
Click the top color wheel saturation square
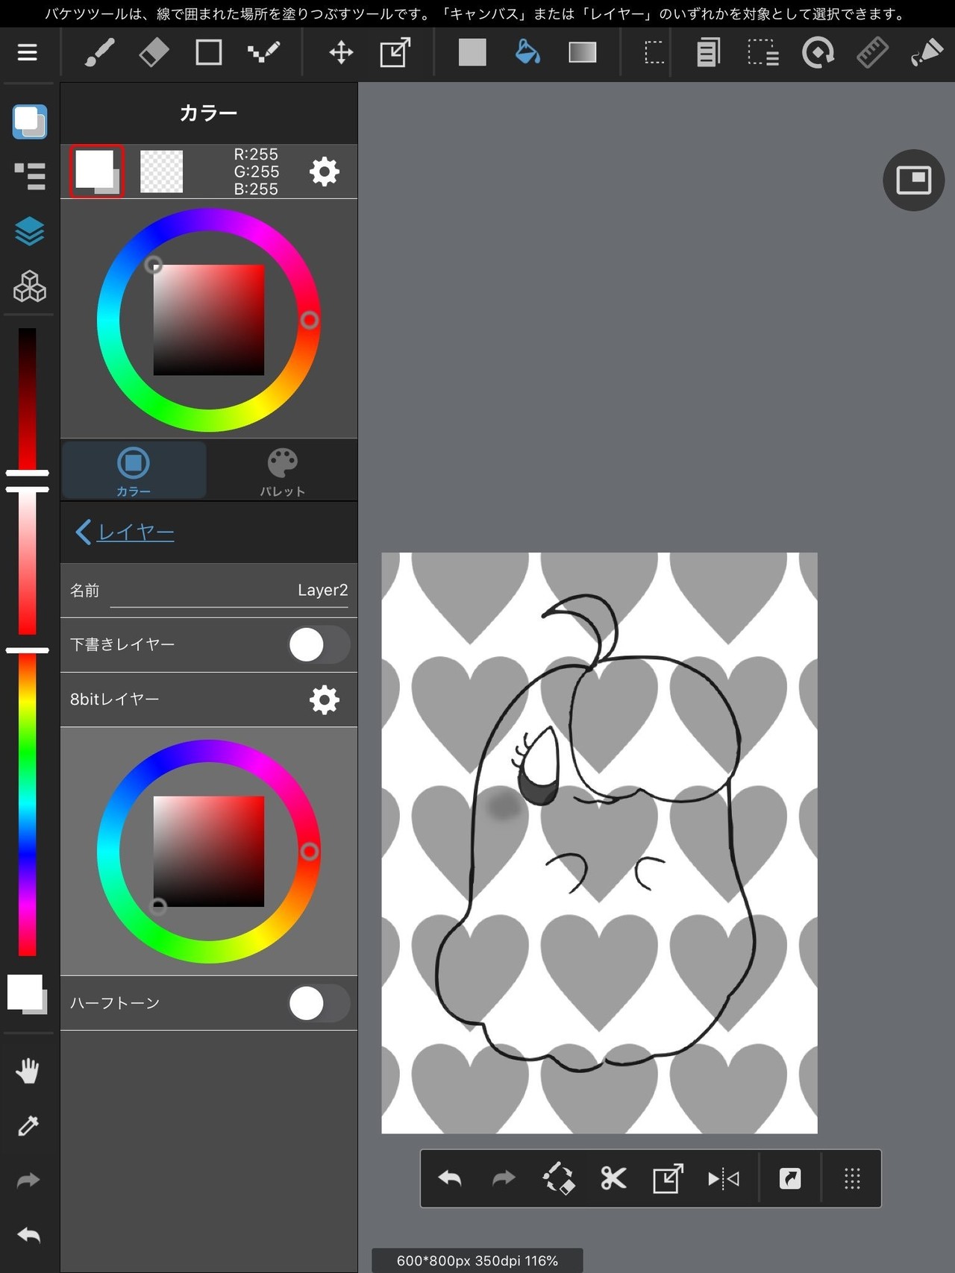click(x=209, y=320)
